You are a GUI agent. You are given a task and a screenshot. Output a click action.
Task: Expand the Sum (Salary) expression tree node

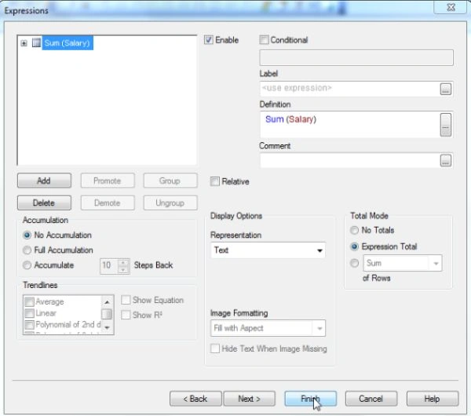24,43
